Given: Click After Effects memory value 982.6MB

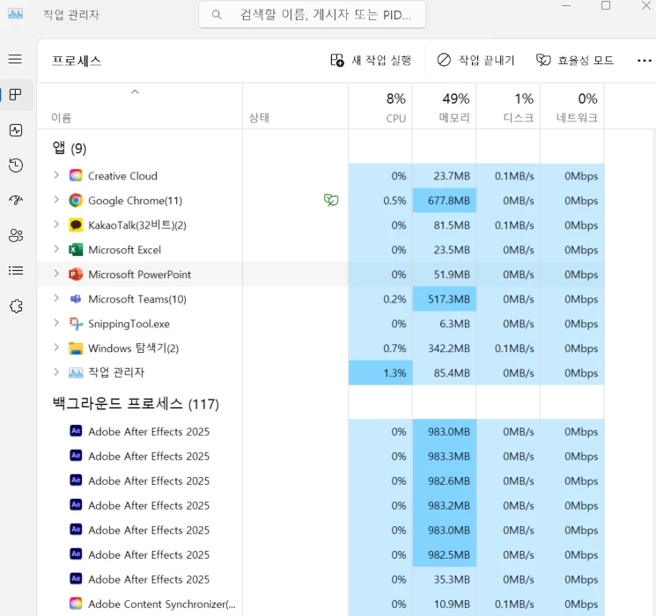Looking at the screenshot, I should pyautogui.click(x=448, y=481).
